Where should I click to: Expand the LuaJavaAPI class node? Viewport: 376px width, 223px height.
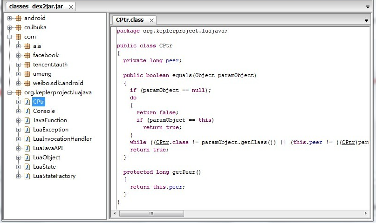tap(19, 148)
